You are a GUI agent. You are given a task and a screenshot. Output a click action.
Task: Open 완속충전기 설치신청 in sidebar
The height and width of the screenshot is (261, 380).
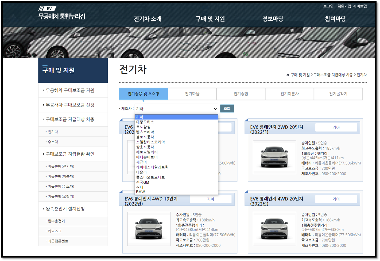(x=73, y=209)
